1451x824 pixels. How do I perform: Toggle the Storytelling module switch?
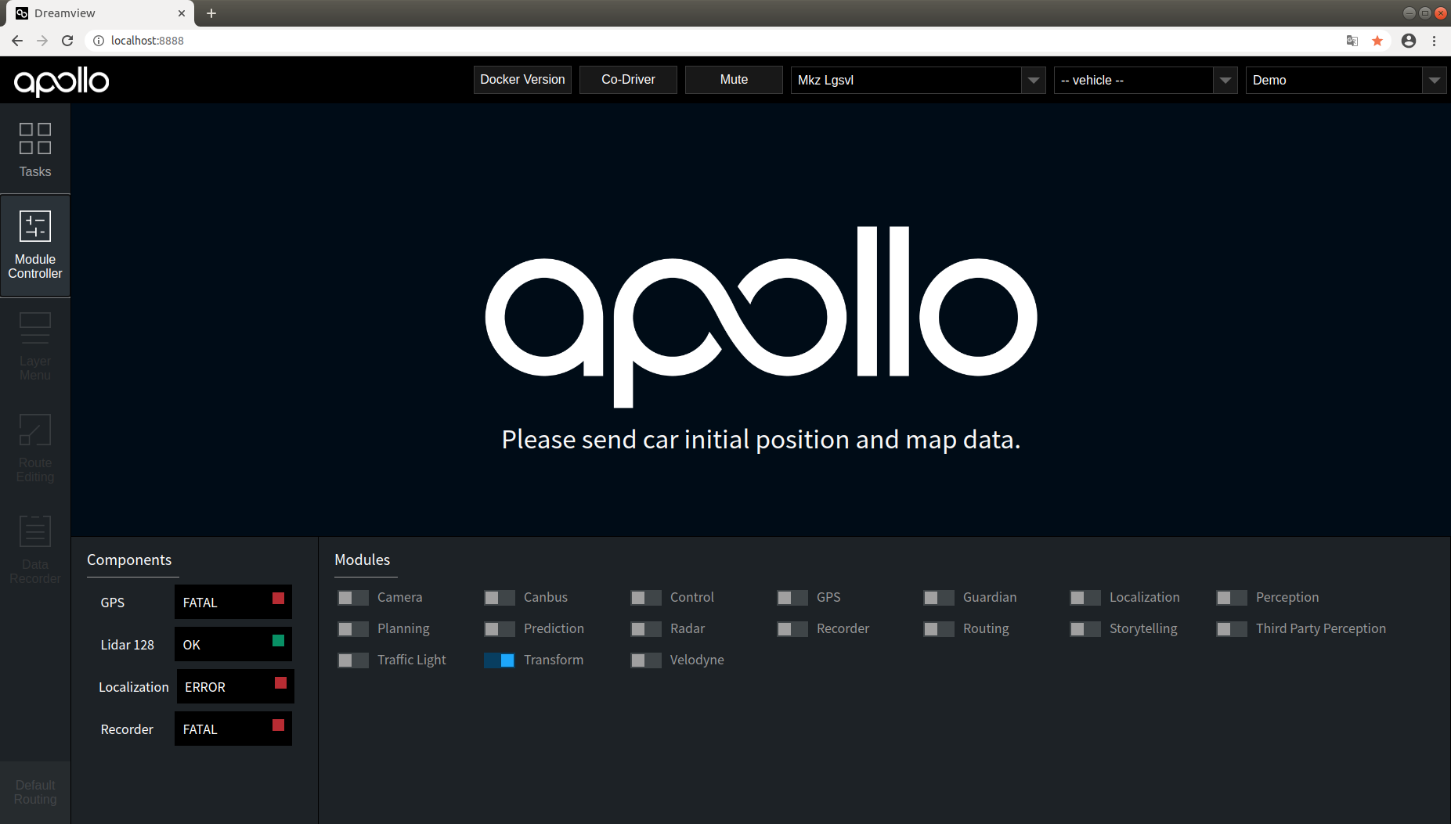[1085, 629]
